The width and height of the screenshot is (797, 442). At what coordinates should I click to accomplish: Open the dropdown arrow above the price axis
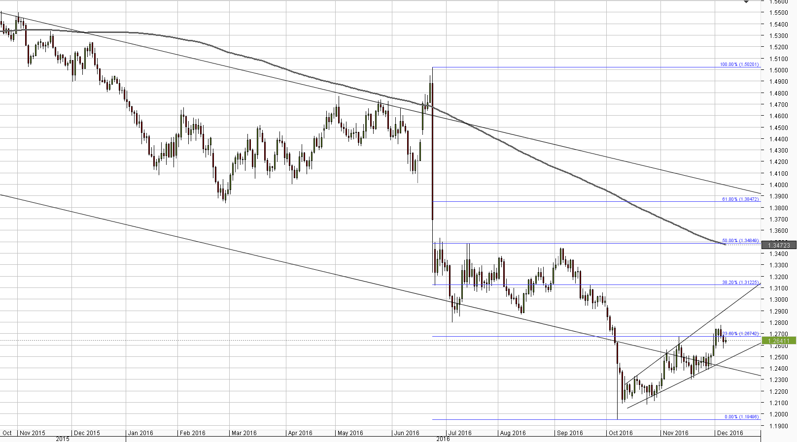pos(746,2)
